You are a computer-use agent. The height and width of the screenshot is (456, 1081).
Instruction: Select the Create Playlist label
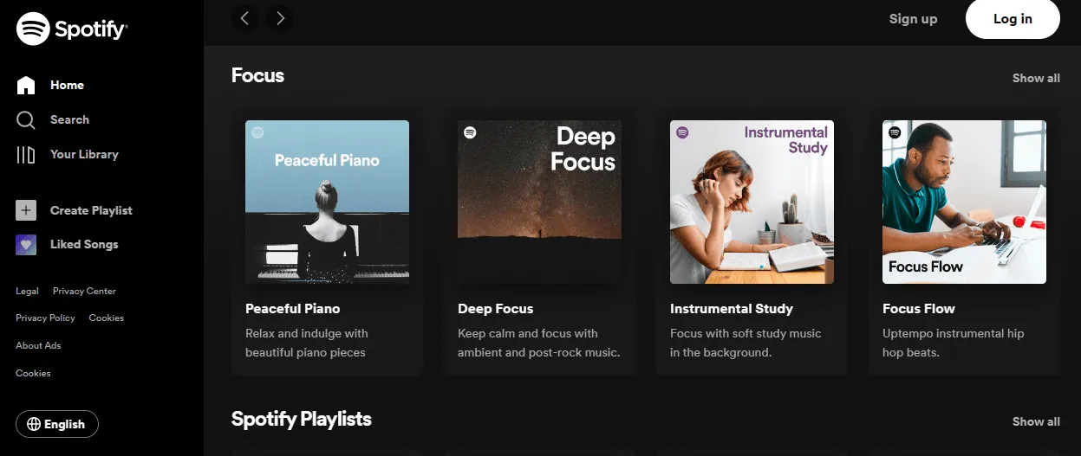point(91,210)
